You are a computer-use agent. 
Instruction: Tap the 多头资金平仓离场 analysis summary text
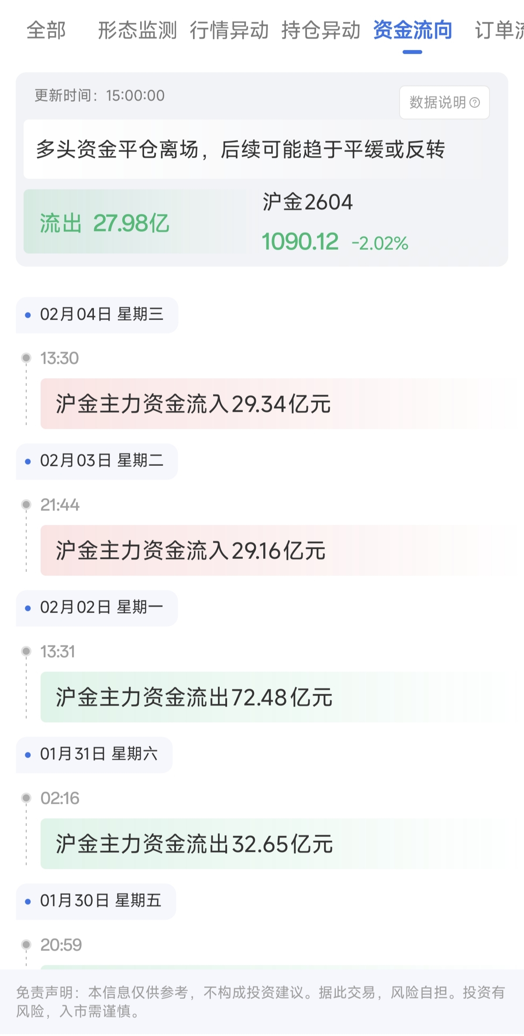click(240, 149)
